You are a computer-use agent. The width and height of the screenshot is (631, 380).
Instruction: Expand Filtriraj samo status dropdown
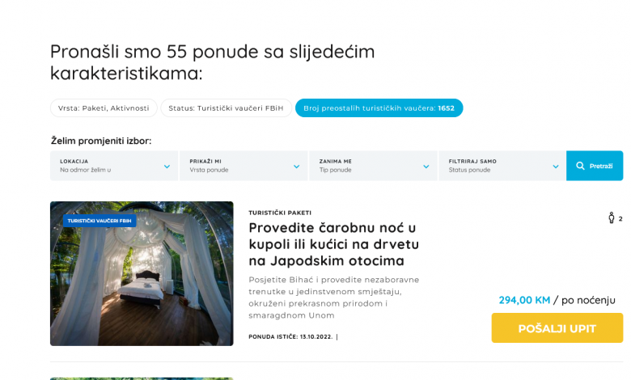[x=502, y=166]
